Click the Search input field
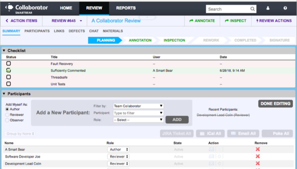The width and height of the screenshot is (297, 169). click(227, 9)
